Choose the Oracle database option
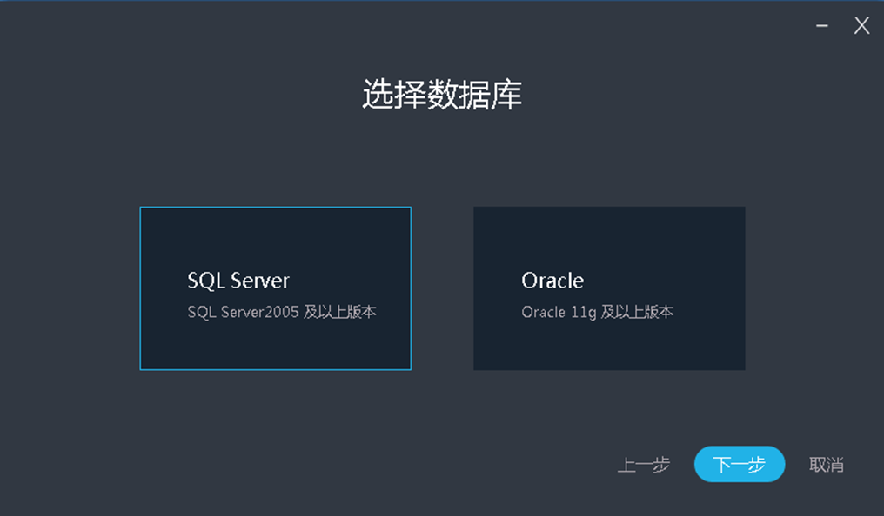 (609, 288)
